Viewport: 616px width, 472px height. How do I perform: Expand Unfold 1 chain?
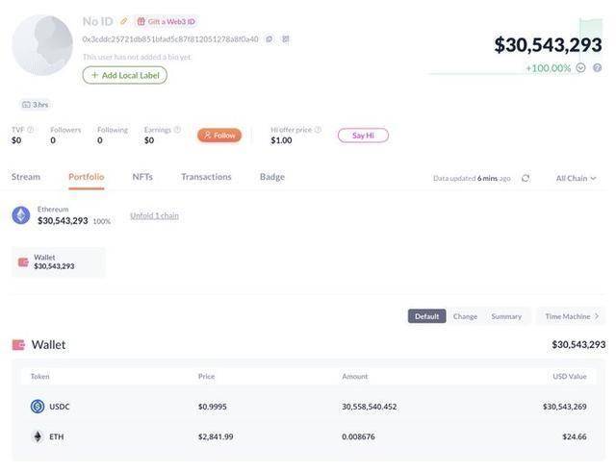coord(154,215)
